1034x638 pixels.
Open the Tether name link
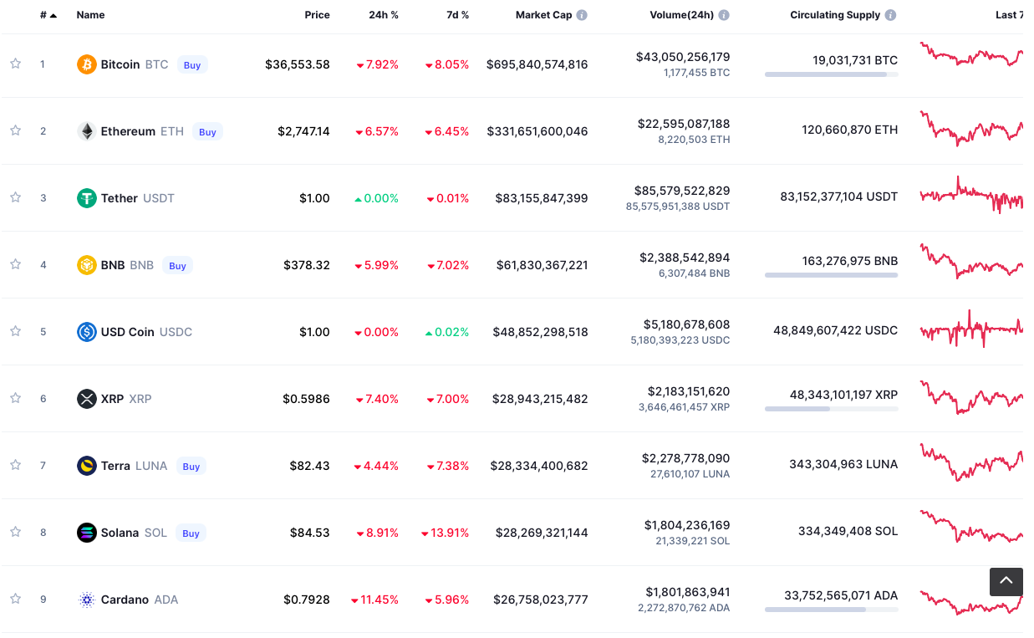point(120,198)
